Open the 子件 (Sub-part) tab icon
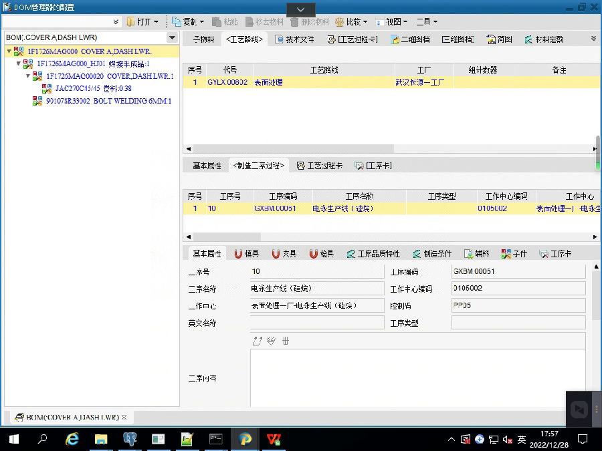Viewport: 602px width, 451px height. 506,254
